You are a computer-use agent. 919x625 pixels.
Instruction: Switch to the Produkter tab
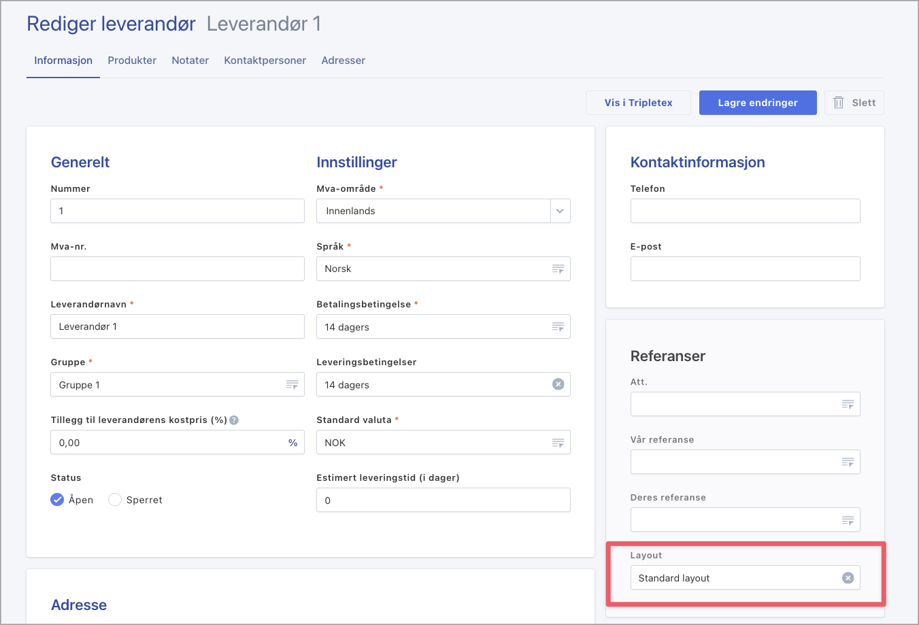click(x=132, y=60)
